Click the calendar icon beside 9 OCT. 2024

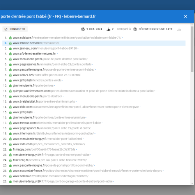(x=83, y=29)
